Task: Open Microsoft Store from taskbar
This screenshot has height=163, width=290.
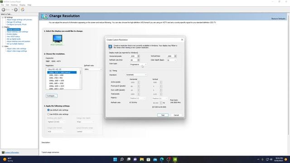Action: coord(148,159)
